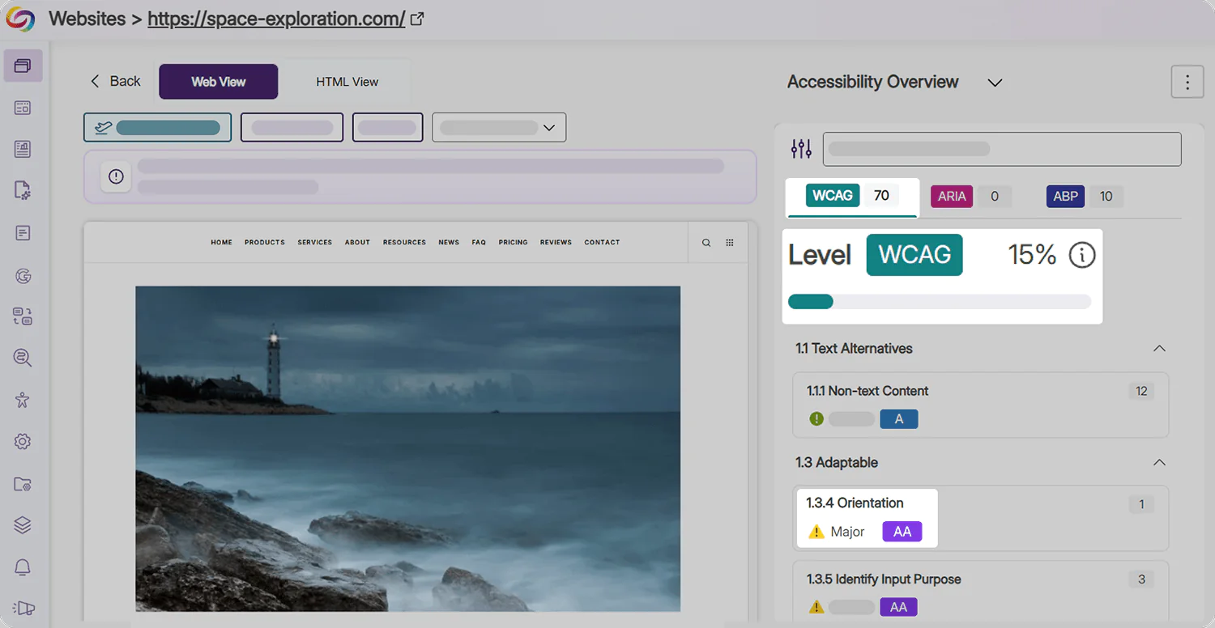Open the reports chart icon in sidebar
The image size is (1215, 628).
[x=23, y=149]
